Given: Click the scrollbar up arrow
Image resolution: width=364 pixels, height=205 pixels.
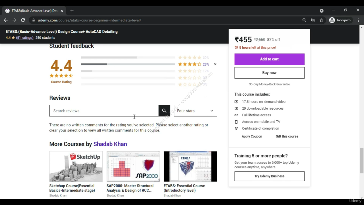Looking at the screenshot, I should click(x=362, y=27).
